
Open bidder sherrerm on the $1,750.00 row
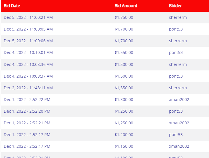click(x=178, y=17)
